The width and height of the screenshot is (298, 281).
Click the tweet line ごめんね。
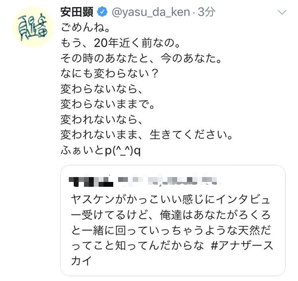point(85,28)
